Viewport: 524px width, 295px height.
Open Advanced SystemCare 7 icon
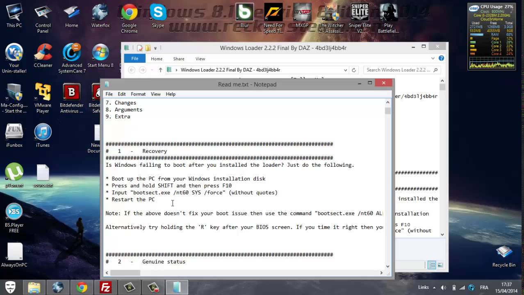coord(72,59)
